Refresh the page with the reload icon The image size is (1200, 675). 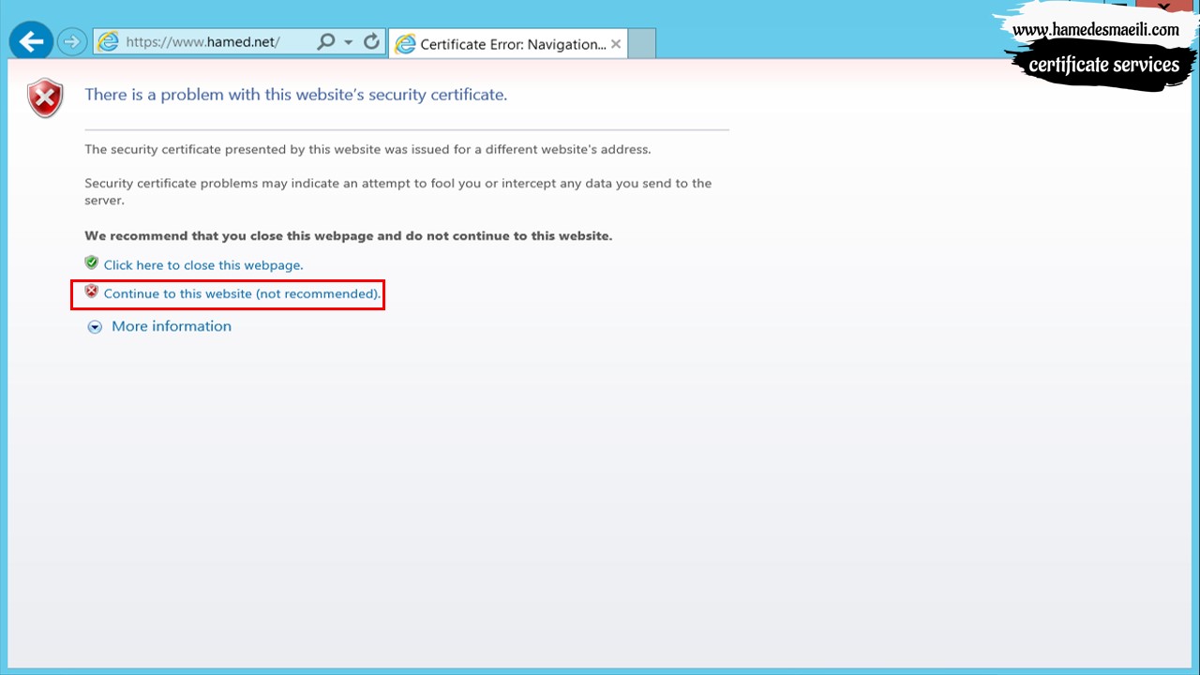pyautogui.click(x=371, y=42)
